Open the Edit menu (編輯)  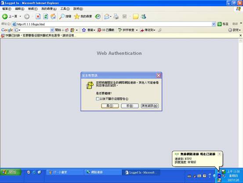19,9
